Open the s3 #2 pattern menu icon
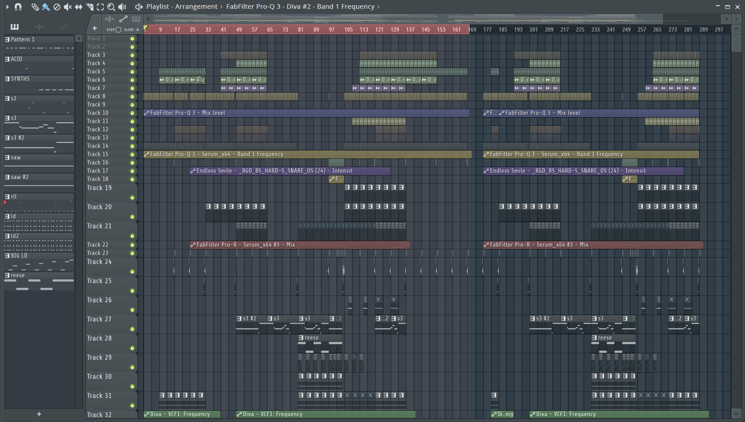This screenshot has width=745, height=422. (7, 138)
